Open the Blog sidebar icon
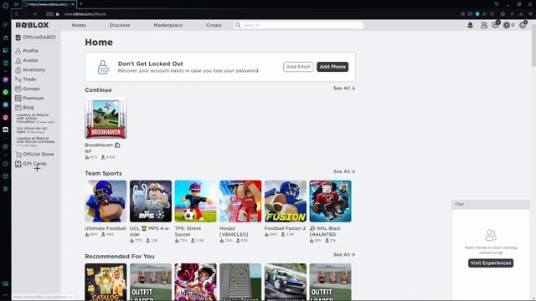 click(18, 108)
